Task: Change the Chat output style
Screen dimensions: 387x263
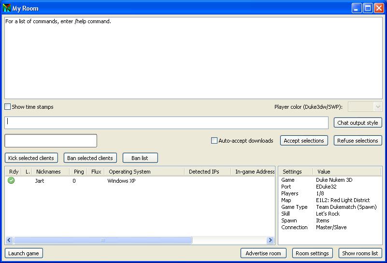Action: pyautogui.click(x=358, y=123)
